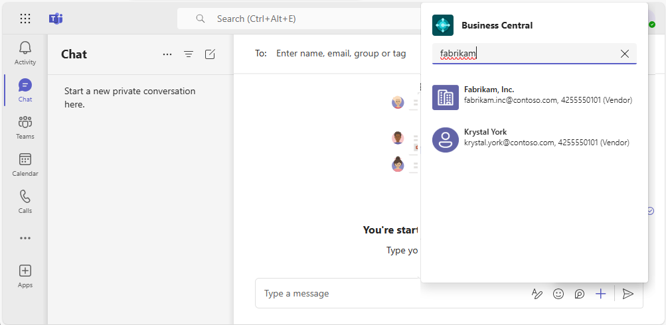The height and width of the screenshot is (325, 666).
Task: Select the Chat icon in sidebar
Action: point(25,90)
